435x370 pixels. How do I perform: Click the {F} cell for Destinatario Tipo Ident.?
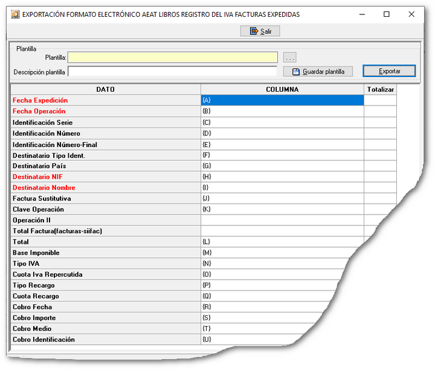click(x=282, y=155)
